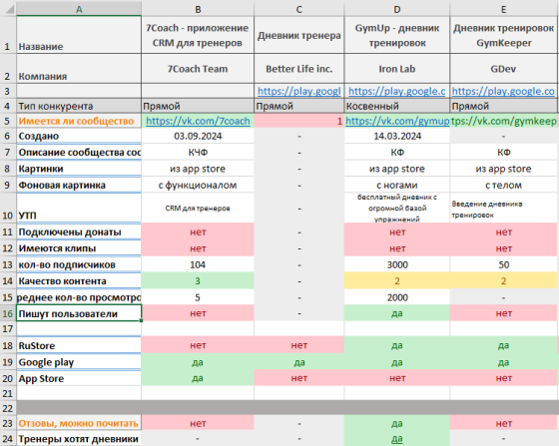Screen dimensions: 559x446
Task: Open the Google Play link under Better Life inc.
Action: point(299,91)
